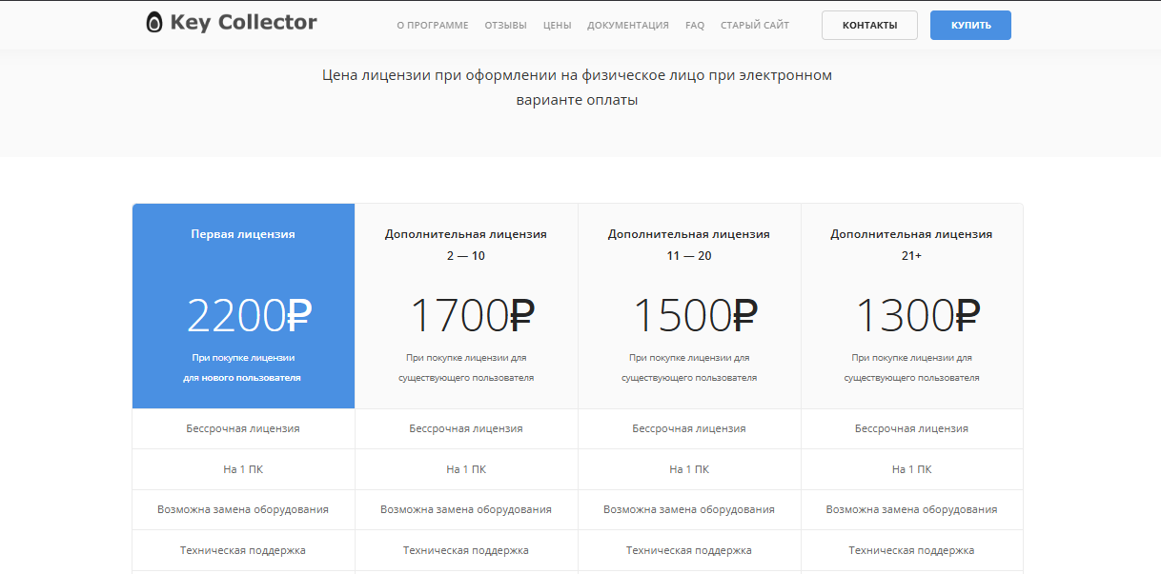Click 'На 1 ПК' in the 1300₽ column
The height and width of the screenshot is (574, 1161).
coord(912,469)
